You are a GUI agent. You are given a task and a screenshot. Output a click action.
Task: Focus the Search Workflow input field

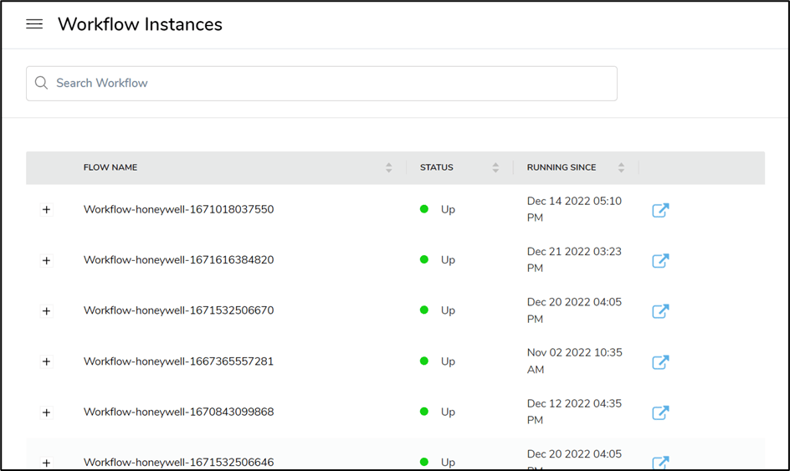321,83
